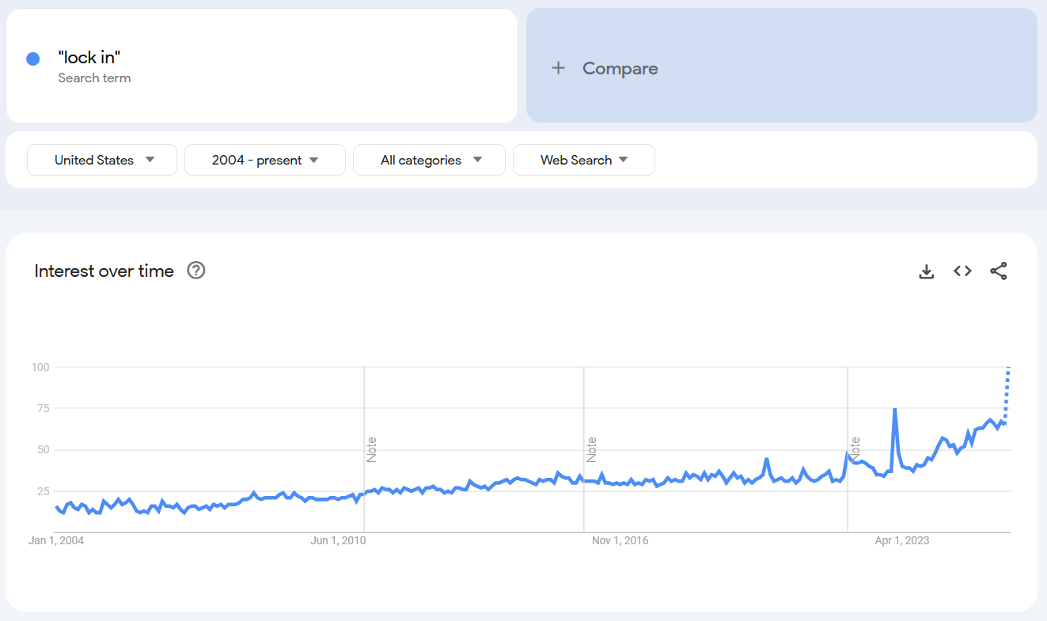Image resolution: width=1047 pixels, height=621 pixels.
Task: Open the All categories dropdown
Action: [x=429, y=159]
